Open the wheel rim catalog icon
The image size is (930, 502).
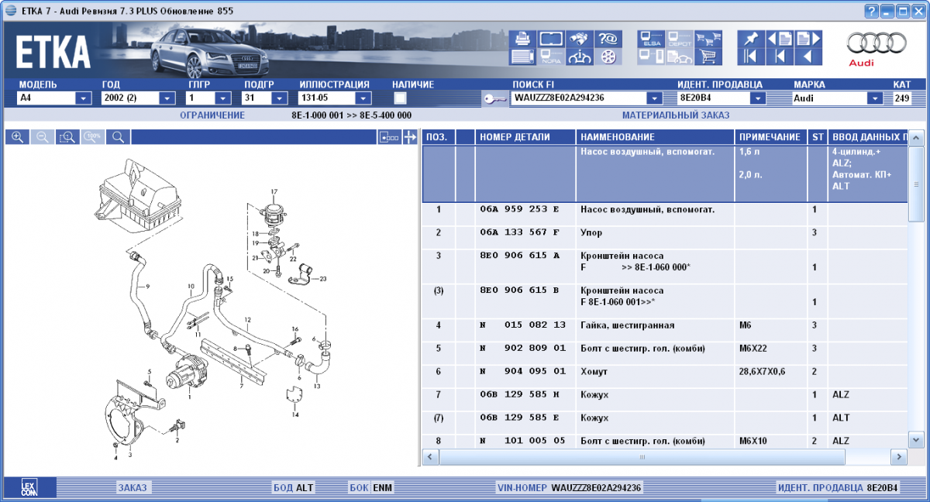[x=607, y=57]
